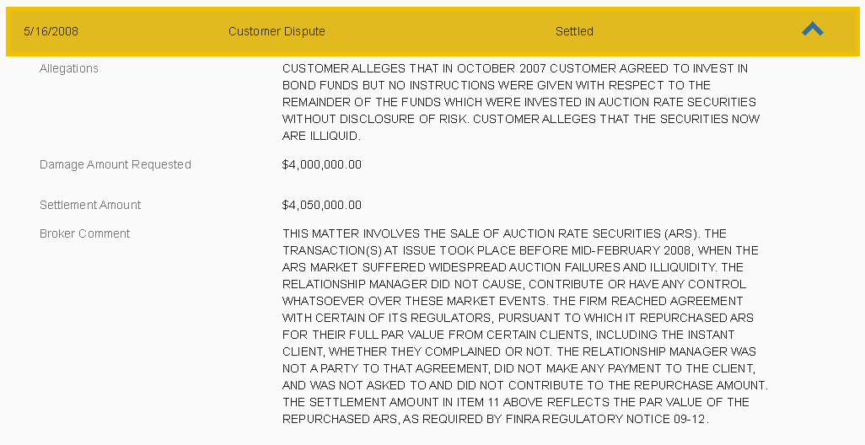Image resolution: width=865 pixels, height=445 pixels.
Task: Select the Customer Dispute header label
Action: 277,31
